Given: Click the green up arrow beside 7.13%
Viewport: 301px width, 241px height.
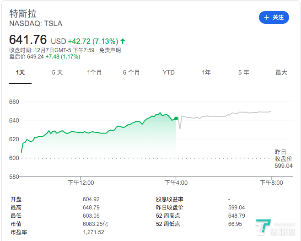Looking at the screenshot, I should point(123,41).
